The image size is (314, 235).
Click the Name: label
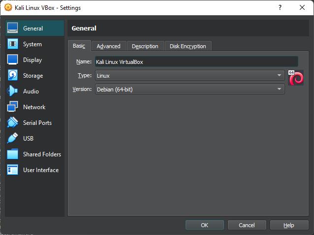coord(84,61)
